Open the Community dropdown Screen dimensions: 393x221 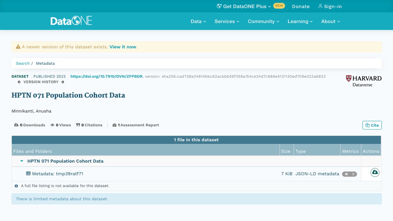point(263,21)
